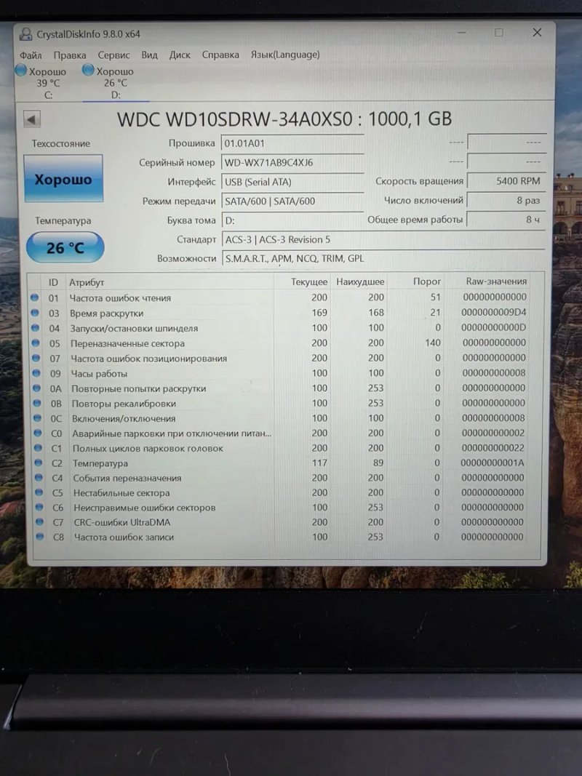Click status dot for attribute C4
This screenshot has height=776, width=582.
pos(39,478)
